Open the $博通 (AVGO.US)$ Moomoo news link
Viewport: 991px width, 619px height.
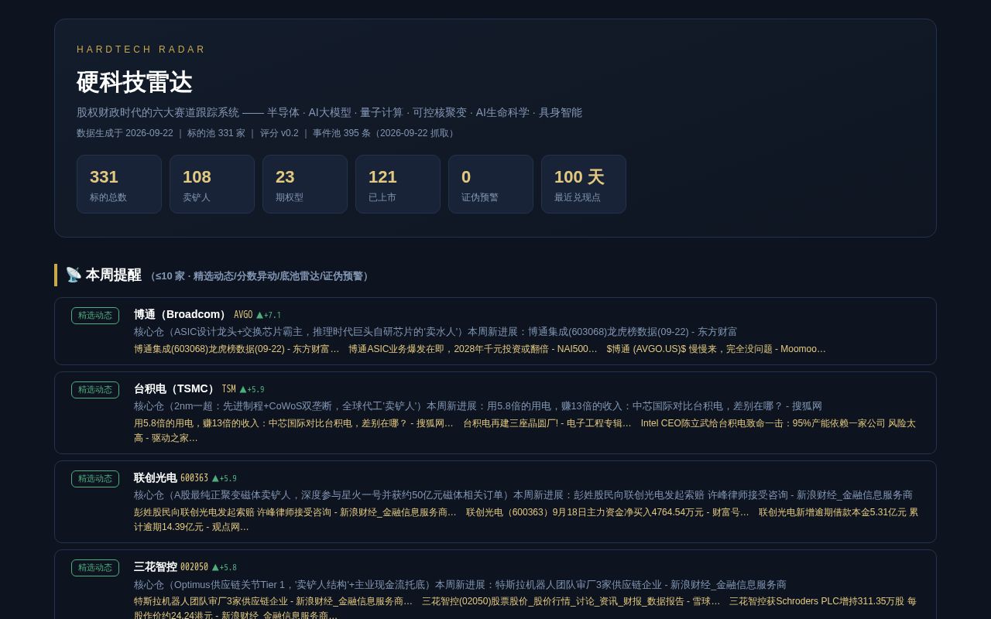point(716,349)
